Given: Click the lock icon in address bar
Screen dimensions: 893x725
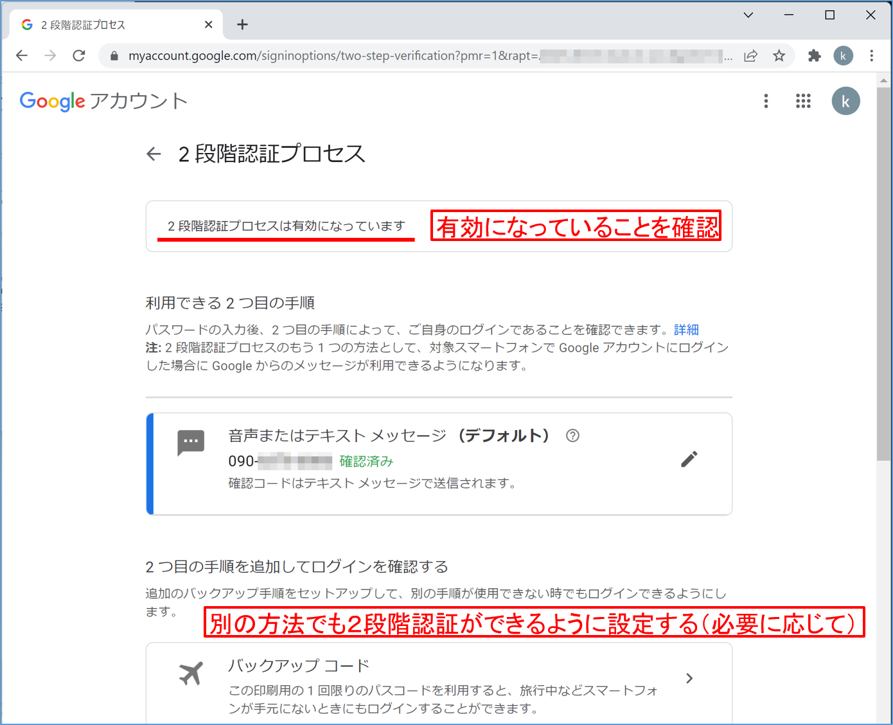Looking at the screenshot, I should 114,56.
